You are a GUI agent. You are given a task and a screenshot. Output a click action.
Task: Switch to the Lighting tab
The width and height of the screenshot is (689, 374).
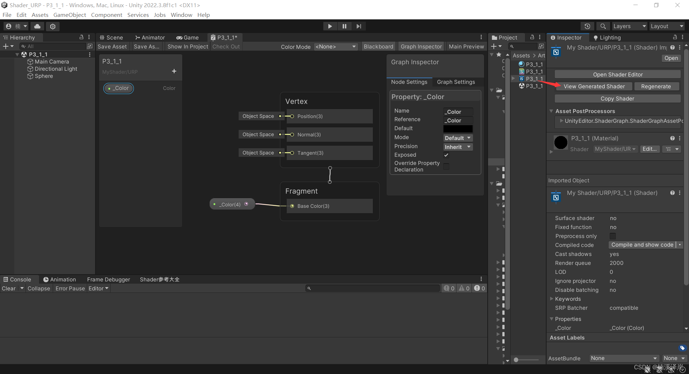607,37
